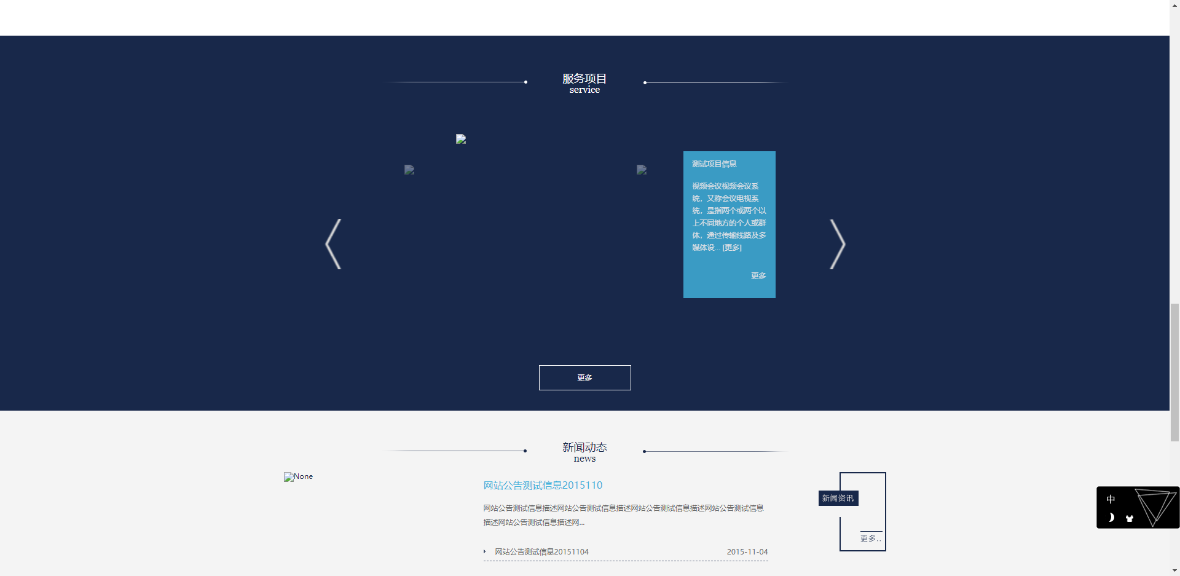Open 更多 link inside blue service card
The height and width of the screenshot is (576, 1180).
(758, 276)
